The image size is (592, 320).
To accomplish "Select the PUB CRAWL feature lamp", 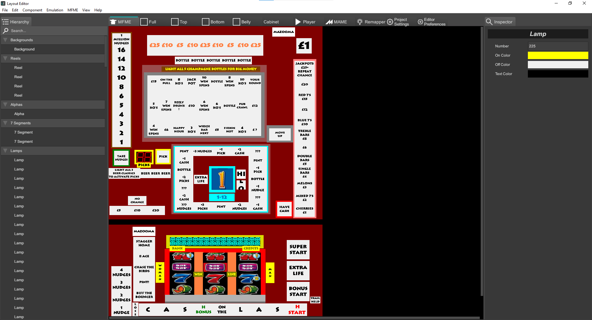I will click(x=242, y=106).
